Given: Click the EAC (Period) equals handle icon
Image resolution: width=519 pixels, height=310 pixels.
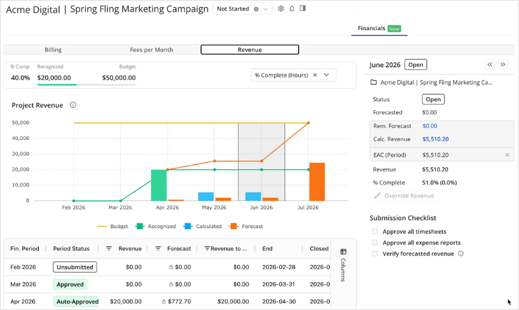Looking at the screenshot, I should (507, 155).
